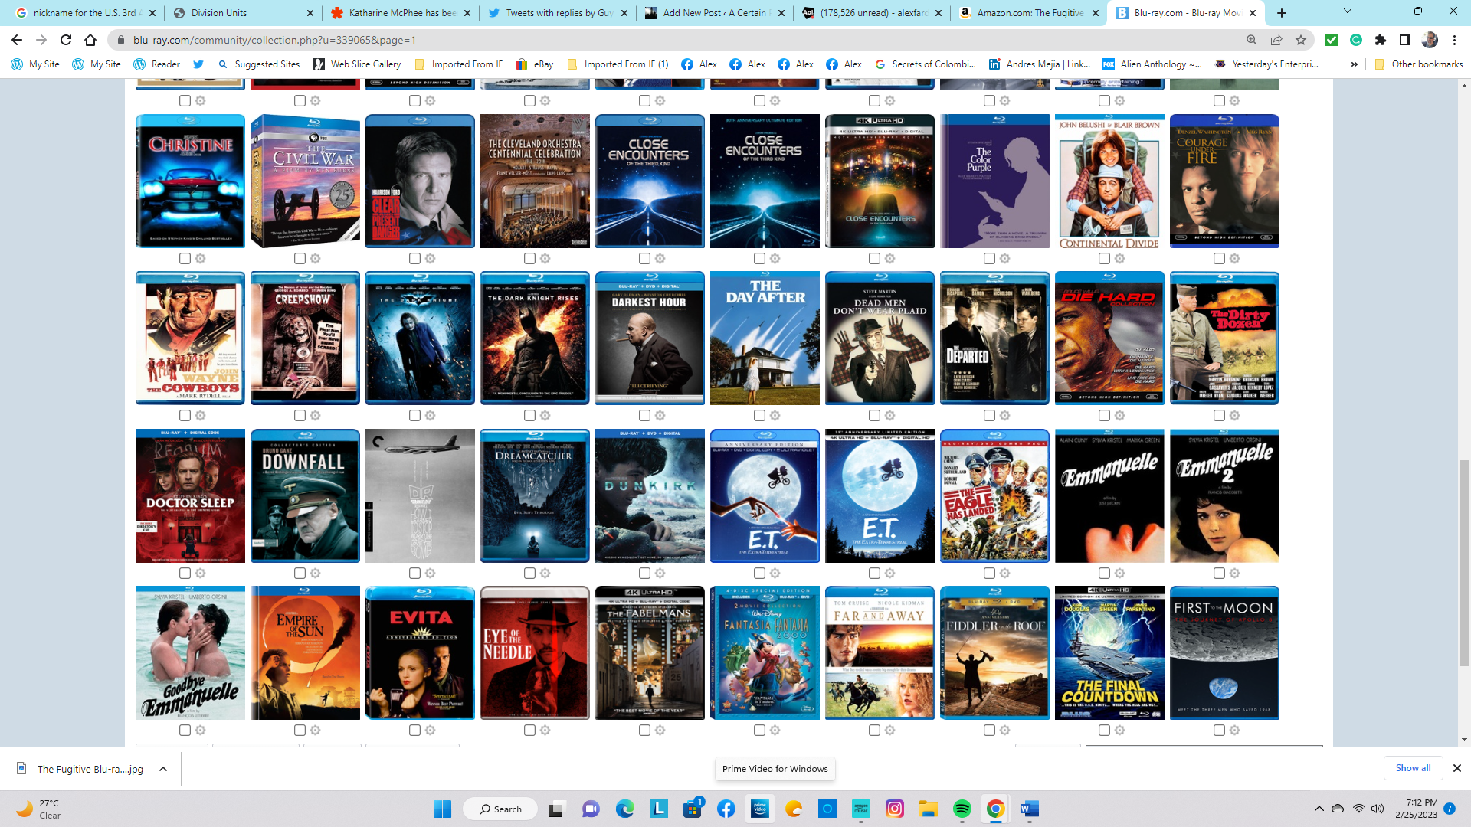
Task: Open the tab search dropdown arrow
Action: 1348,12
